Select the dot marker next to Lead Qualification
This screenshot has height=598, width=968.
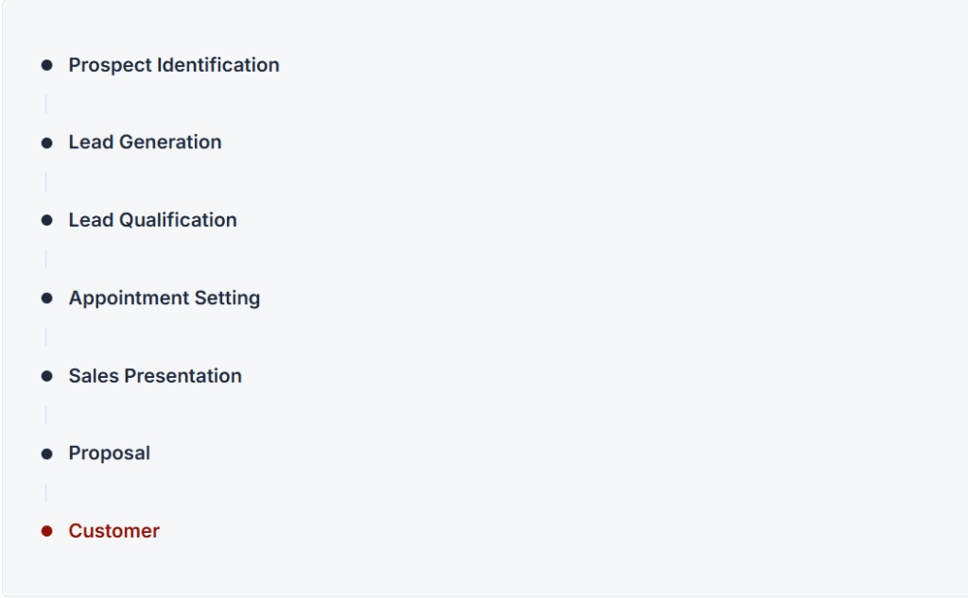(47, 220)
